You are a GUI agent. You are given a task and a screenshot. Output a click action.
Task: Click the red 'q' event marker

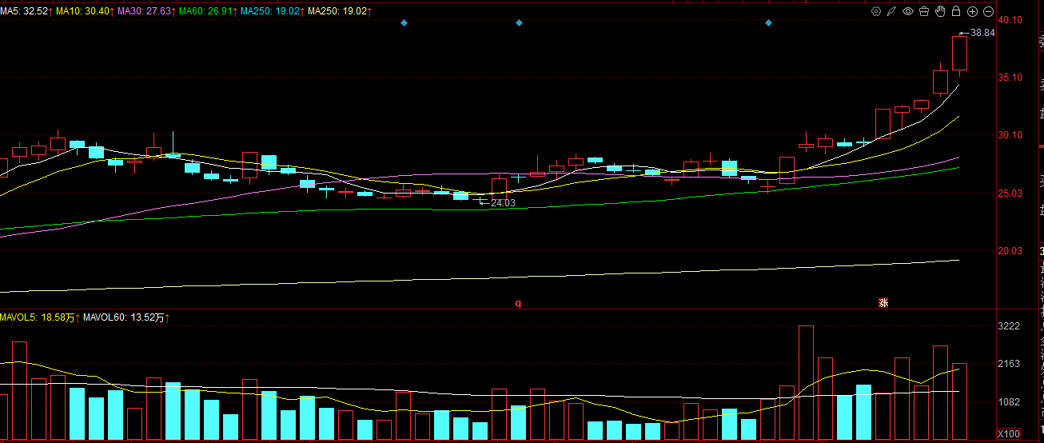point(518,303)
